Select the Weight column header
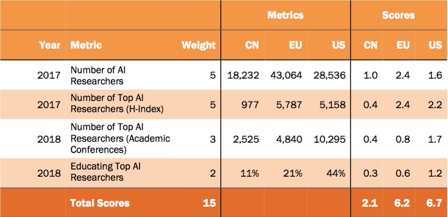Viewport: 448px width, 217px height. tap(198, 45)
